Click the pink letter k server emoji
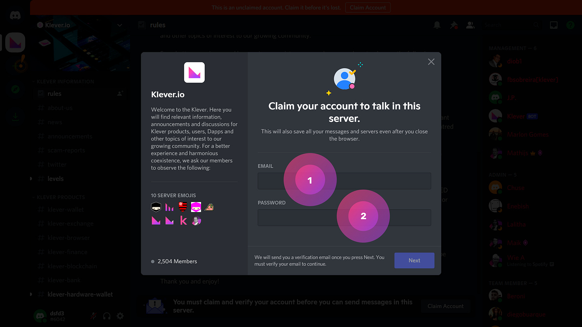 point(183,220)
